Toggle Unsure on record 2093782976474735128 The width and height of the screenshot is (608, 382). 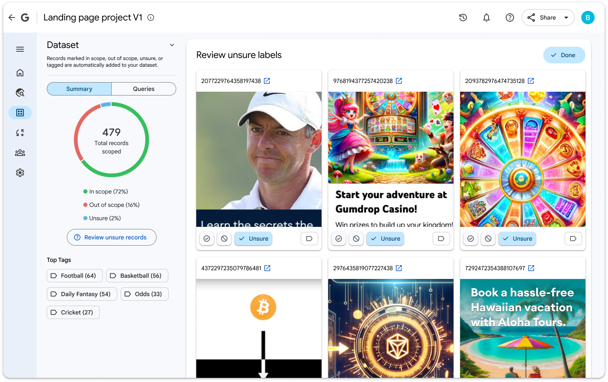pos(517,239)
